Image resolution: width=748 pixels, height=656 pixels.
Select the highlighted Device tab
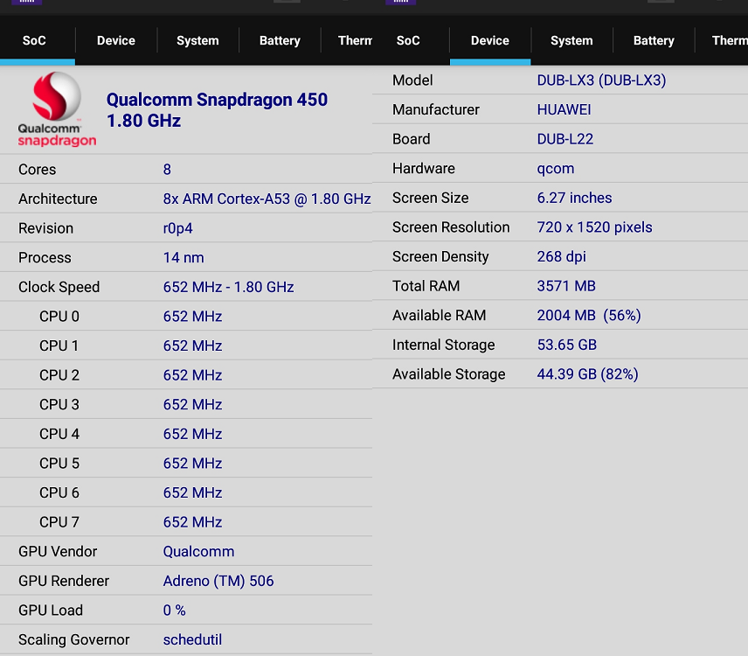click(x=489, y=40)
